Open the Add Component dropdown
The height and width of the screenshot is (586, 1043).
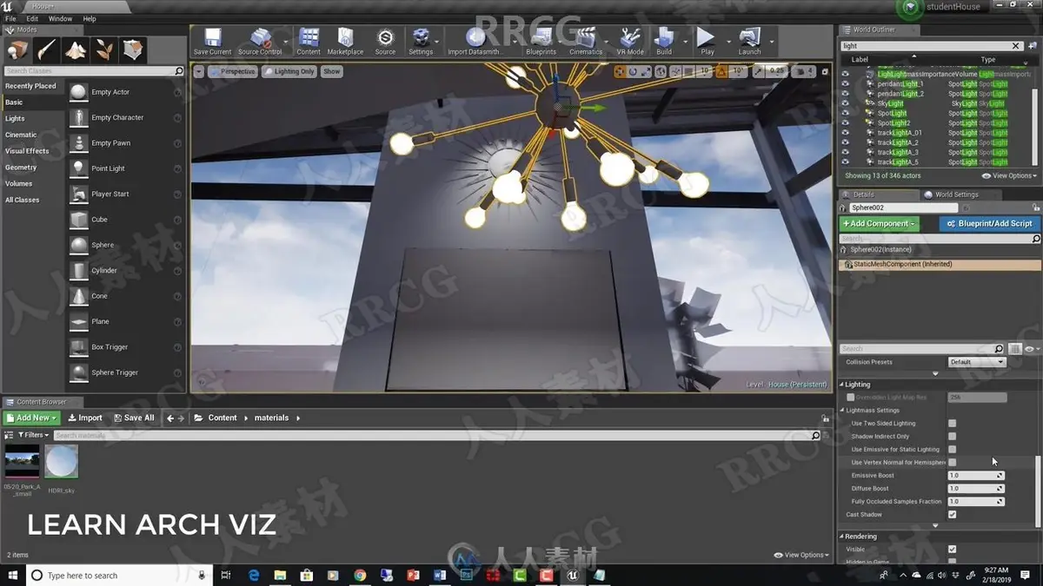[x=879, y=224]
